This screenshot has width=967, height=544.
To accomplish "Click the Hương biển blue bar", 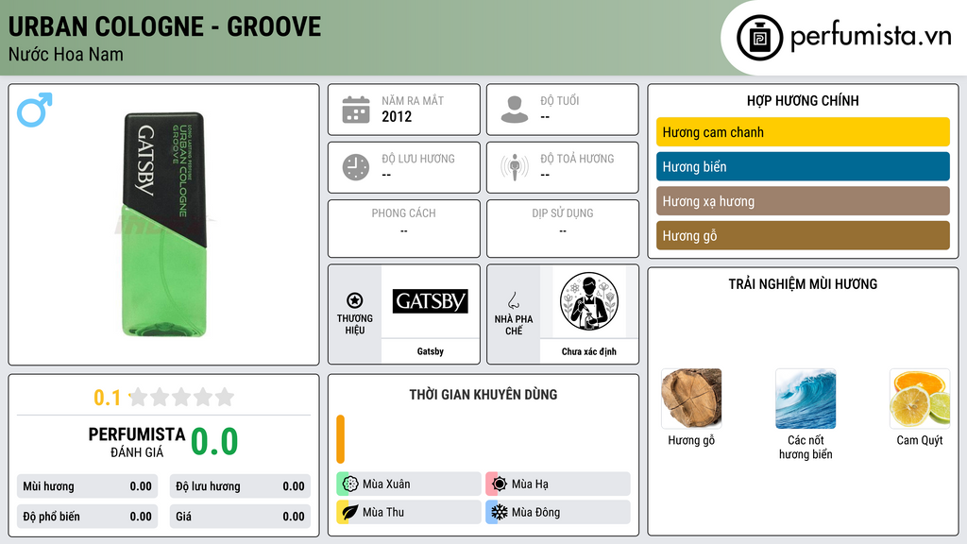I will (803, 166).
